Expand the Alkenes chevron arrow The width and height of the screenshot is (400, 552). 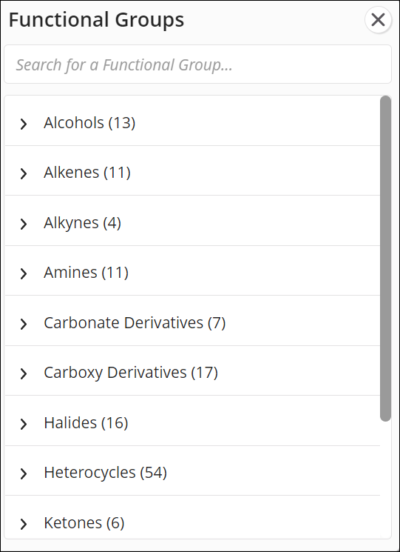point(24,173)
